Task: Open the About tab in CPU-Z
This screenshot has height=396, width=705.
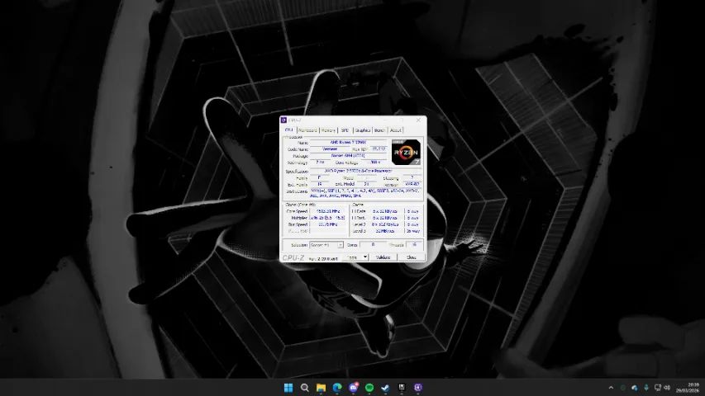Action: 395,130
